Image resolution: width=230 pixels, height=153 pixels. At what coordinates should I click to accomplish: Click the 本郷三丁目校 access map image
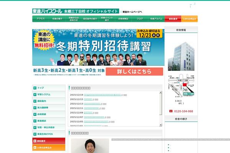pyautogui.click(x=181, y=86)
